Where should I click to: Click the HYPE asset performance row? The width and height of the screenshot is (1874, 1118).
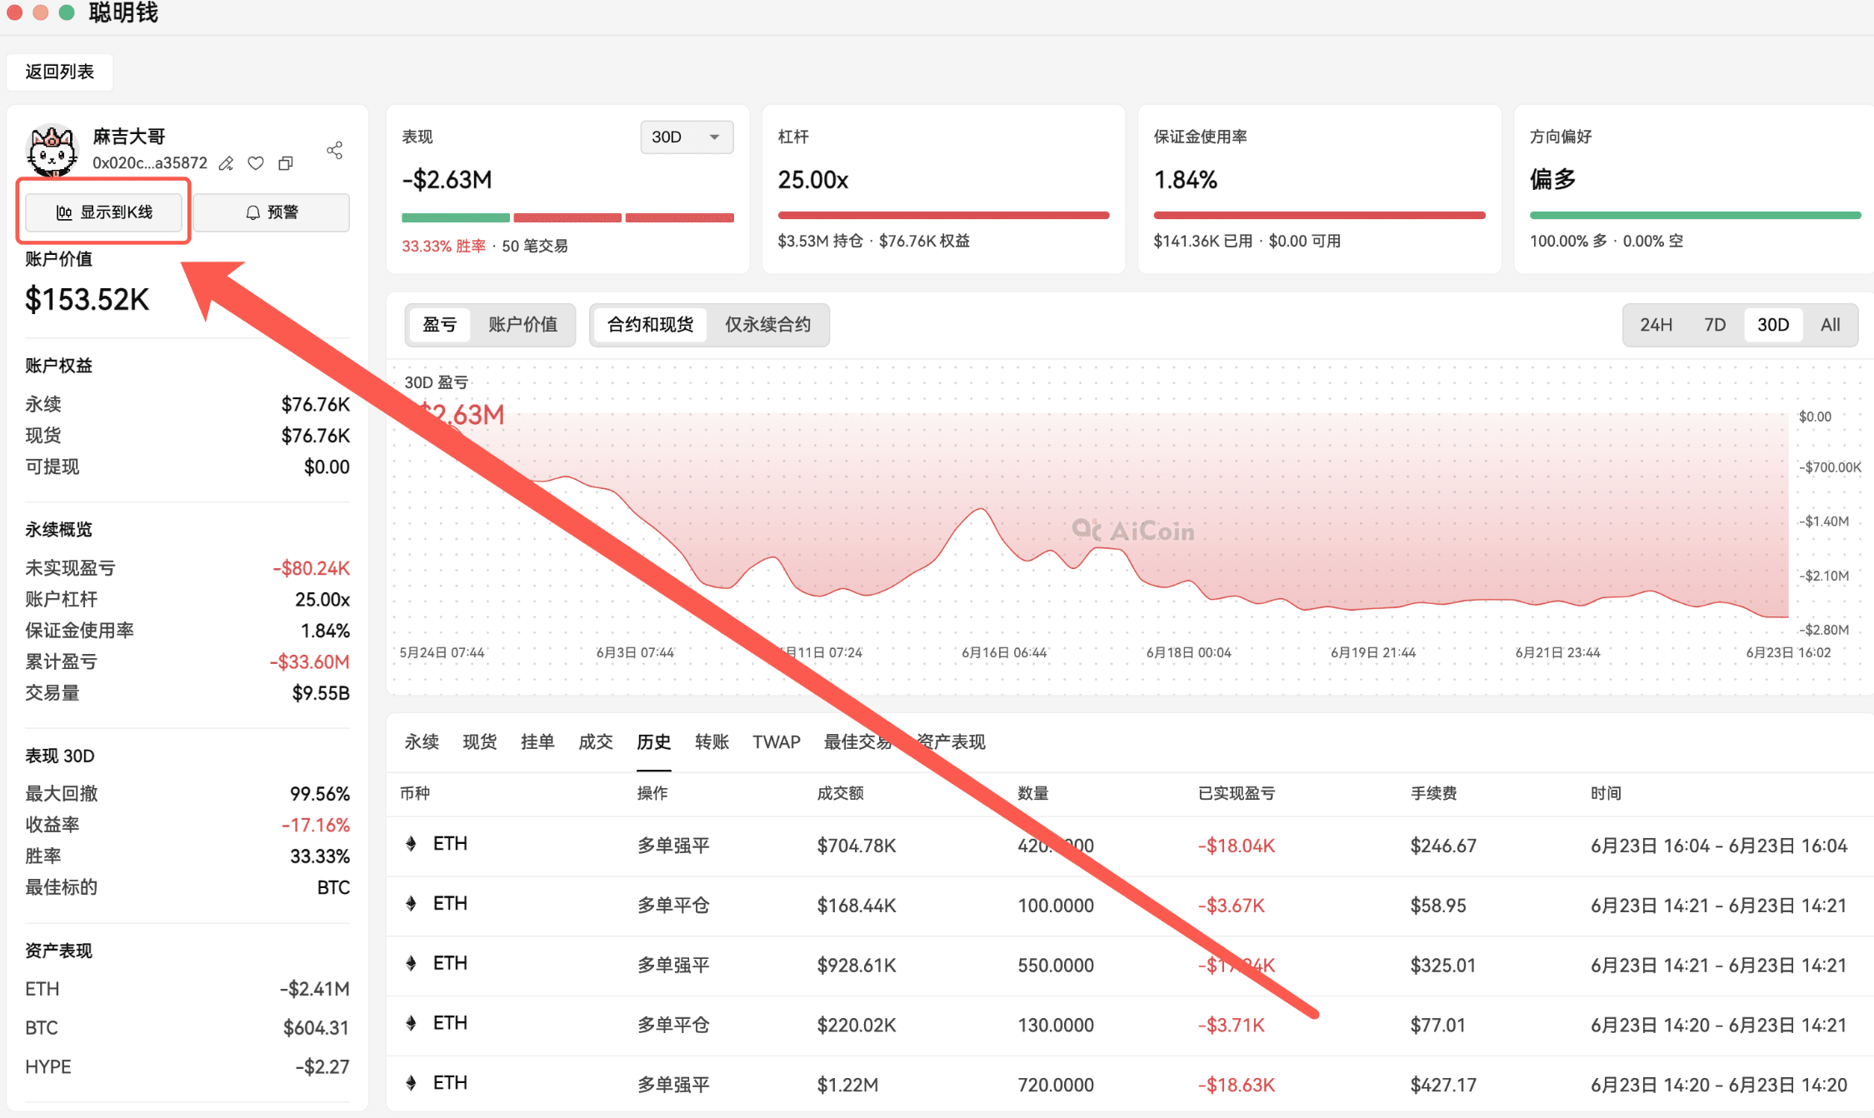187,1067
